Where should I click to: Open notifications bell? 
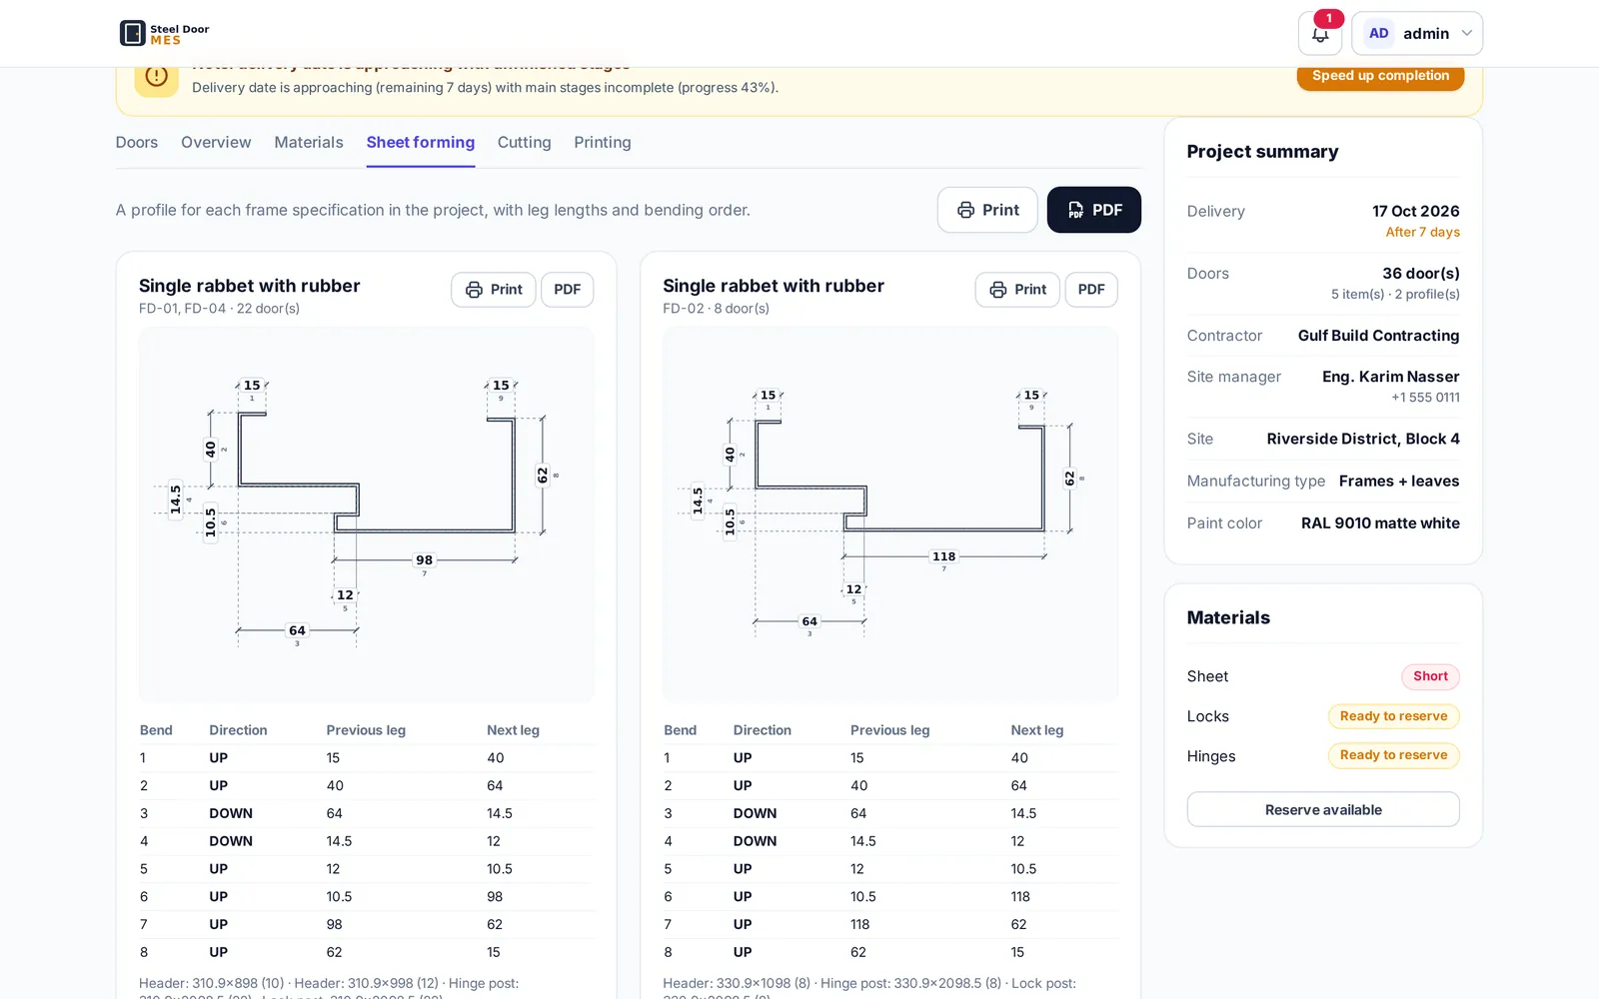1320,34
